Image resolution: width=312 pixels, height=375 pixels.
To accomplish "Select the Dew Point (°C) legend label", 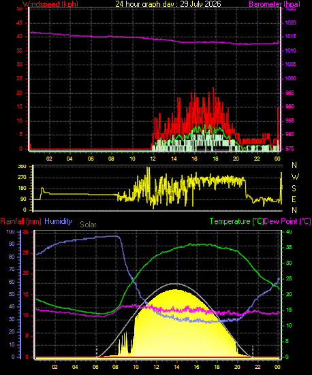I will click(x=287, y=221).
